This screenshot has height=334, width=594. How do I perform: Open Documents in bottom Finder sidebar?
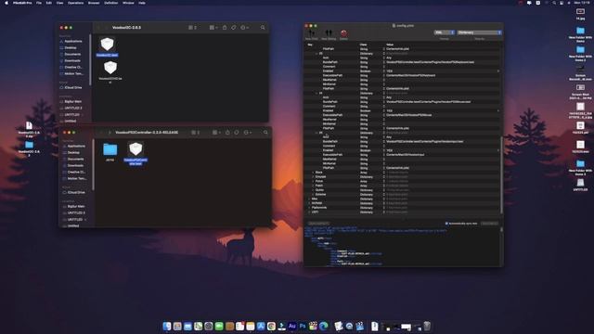(74, 159)
